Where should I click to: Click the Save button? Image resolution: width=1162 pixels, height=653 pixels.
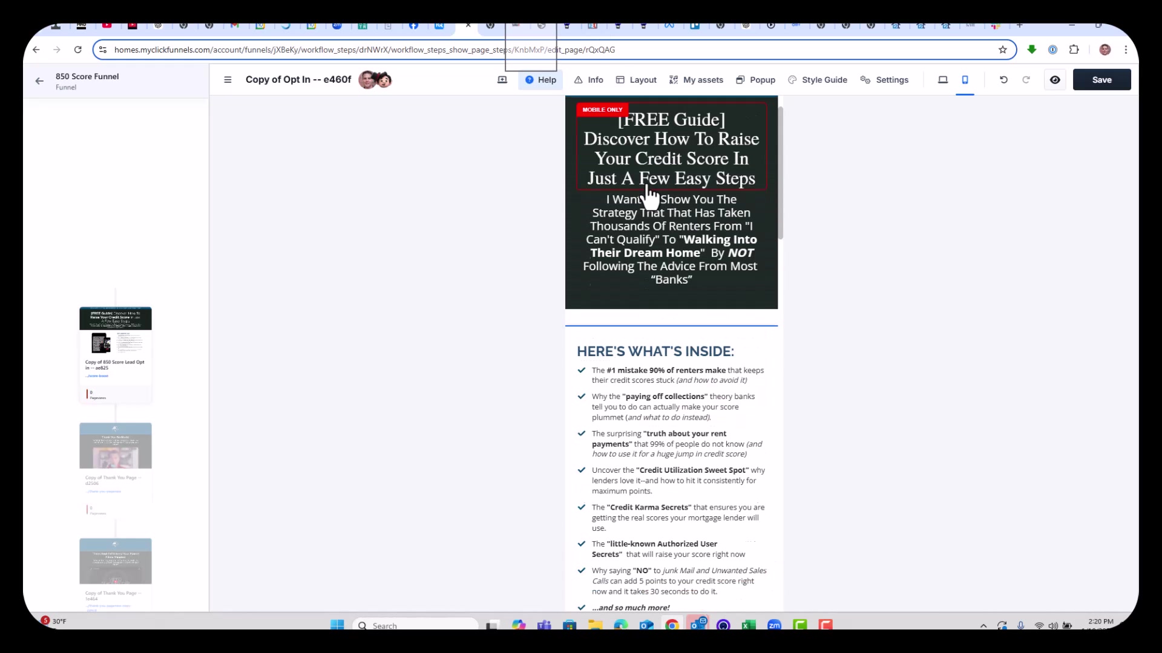[1101, 80]
